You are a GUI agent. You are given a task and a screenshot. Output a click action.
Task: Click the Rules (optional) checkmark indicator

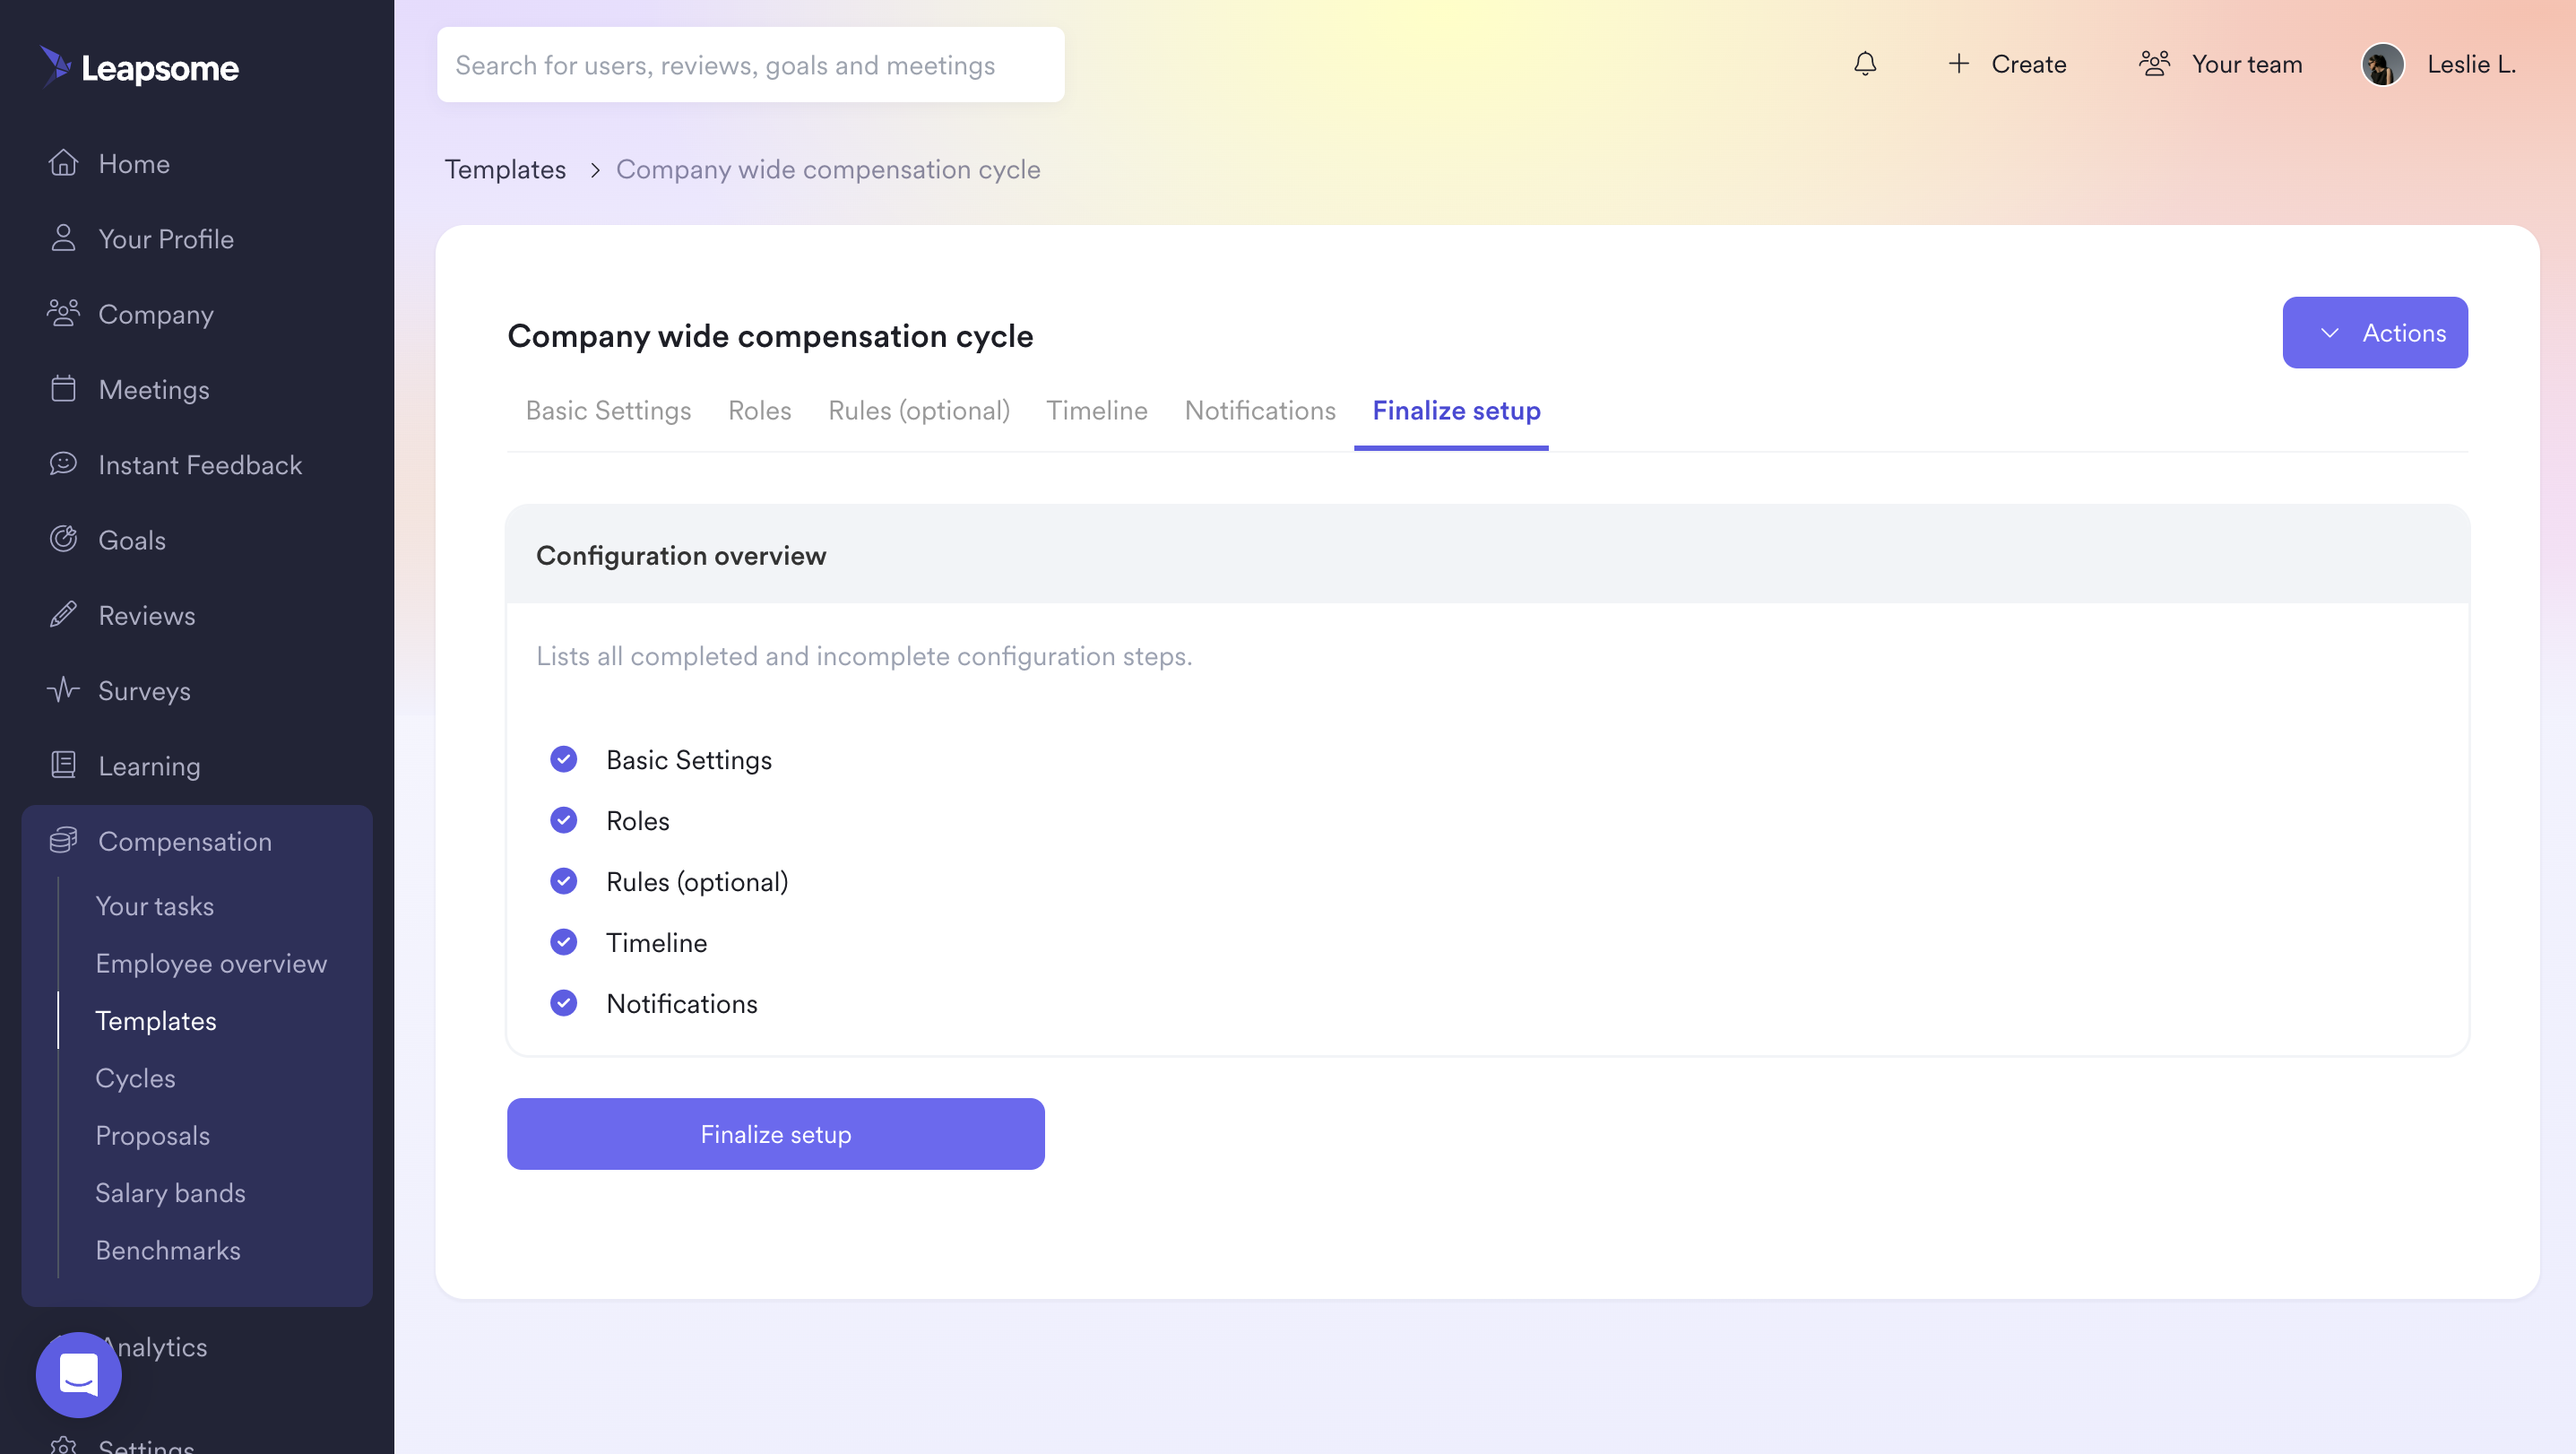point(564,881)
